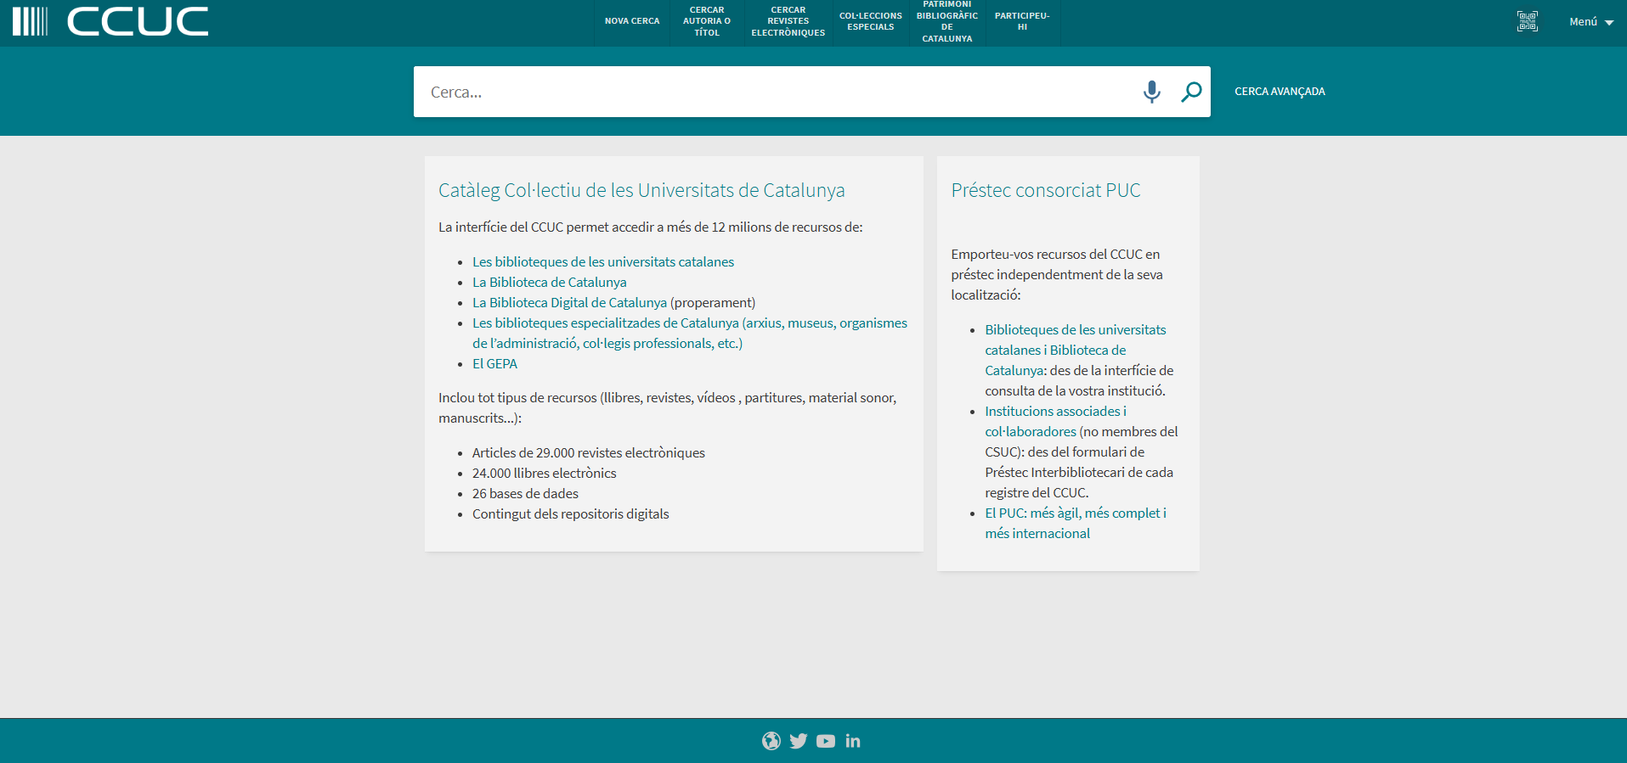The width and height of the screenshot is (1627, 763).
Task: Select Nova Cerca in top navigation
Action: (631, 21)
